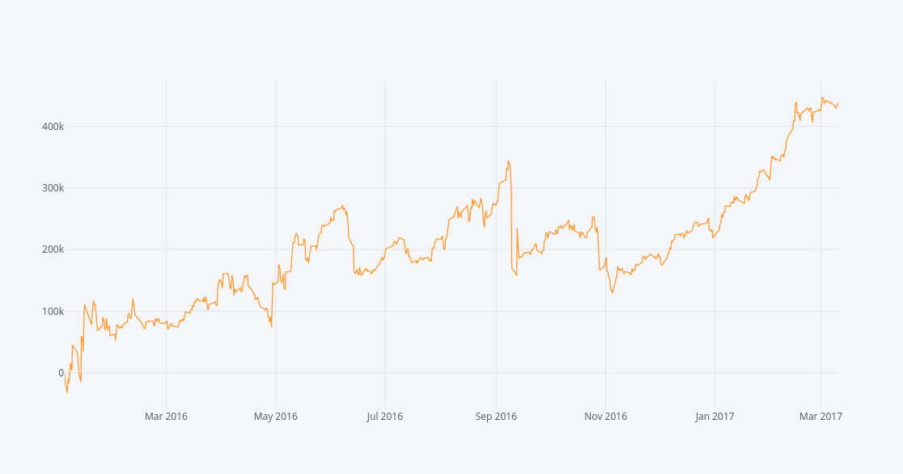
Task: Select the 300k y-axis tick label
Action: pyautogui.click(x=53, y=188)
